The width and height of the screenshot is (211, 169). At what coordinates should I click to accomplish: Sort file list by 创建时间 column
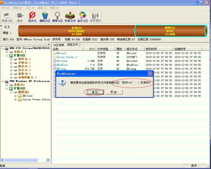coord(187,49)
